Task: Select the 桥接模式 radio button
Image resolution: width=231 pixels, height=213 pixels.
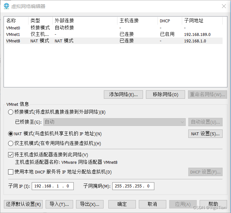Action: (11, 112)
